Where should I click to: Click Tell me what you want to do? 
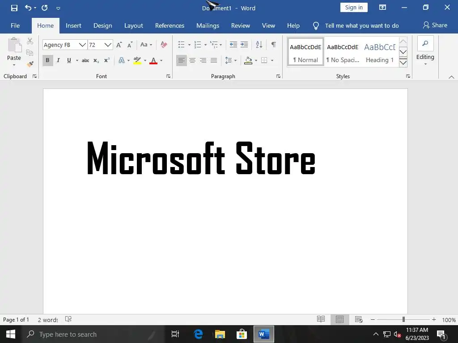click(x=361, y=25)
